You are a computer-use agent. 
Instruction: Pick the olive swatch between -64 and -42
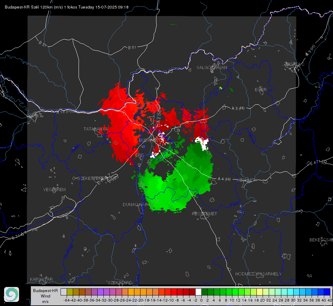[70, 292]
